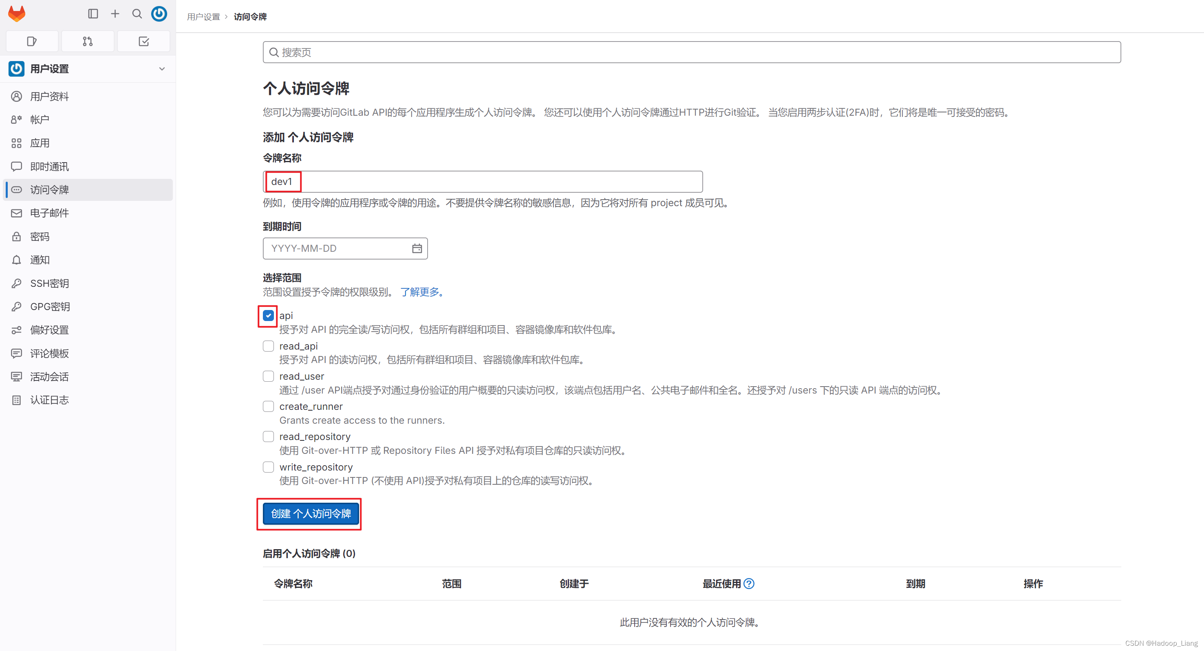This screenshot has height=651, width=1204.
Task: Check the write_repository scope checkbox
Action: point(268,467)
